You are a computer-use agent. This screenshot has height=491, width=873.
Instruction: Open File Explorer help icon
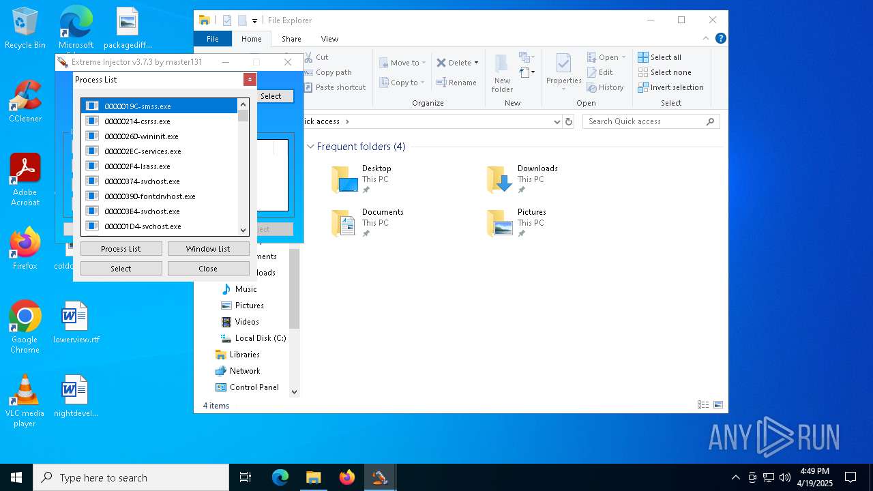720,39
